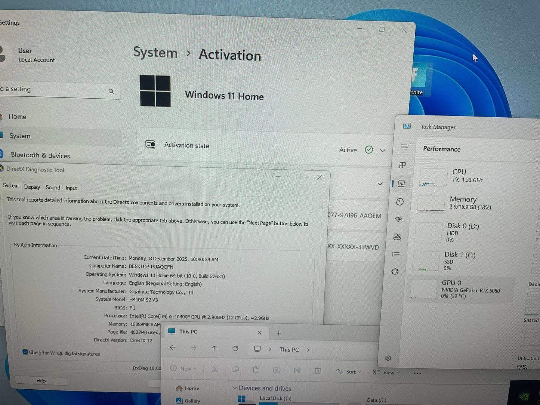Open Bluetooth & devices in Settings sidebar

click(x=40, y=155)
